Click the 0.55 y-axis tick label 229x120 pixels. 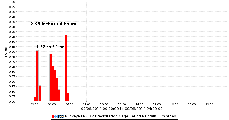coord(12,47)
